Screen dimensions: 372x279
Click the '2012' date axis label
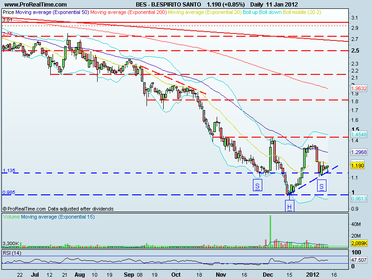click(313, 275)
